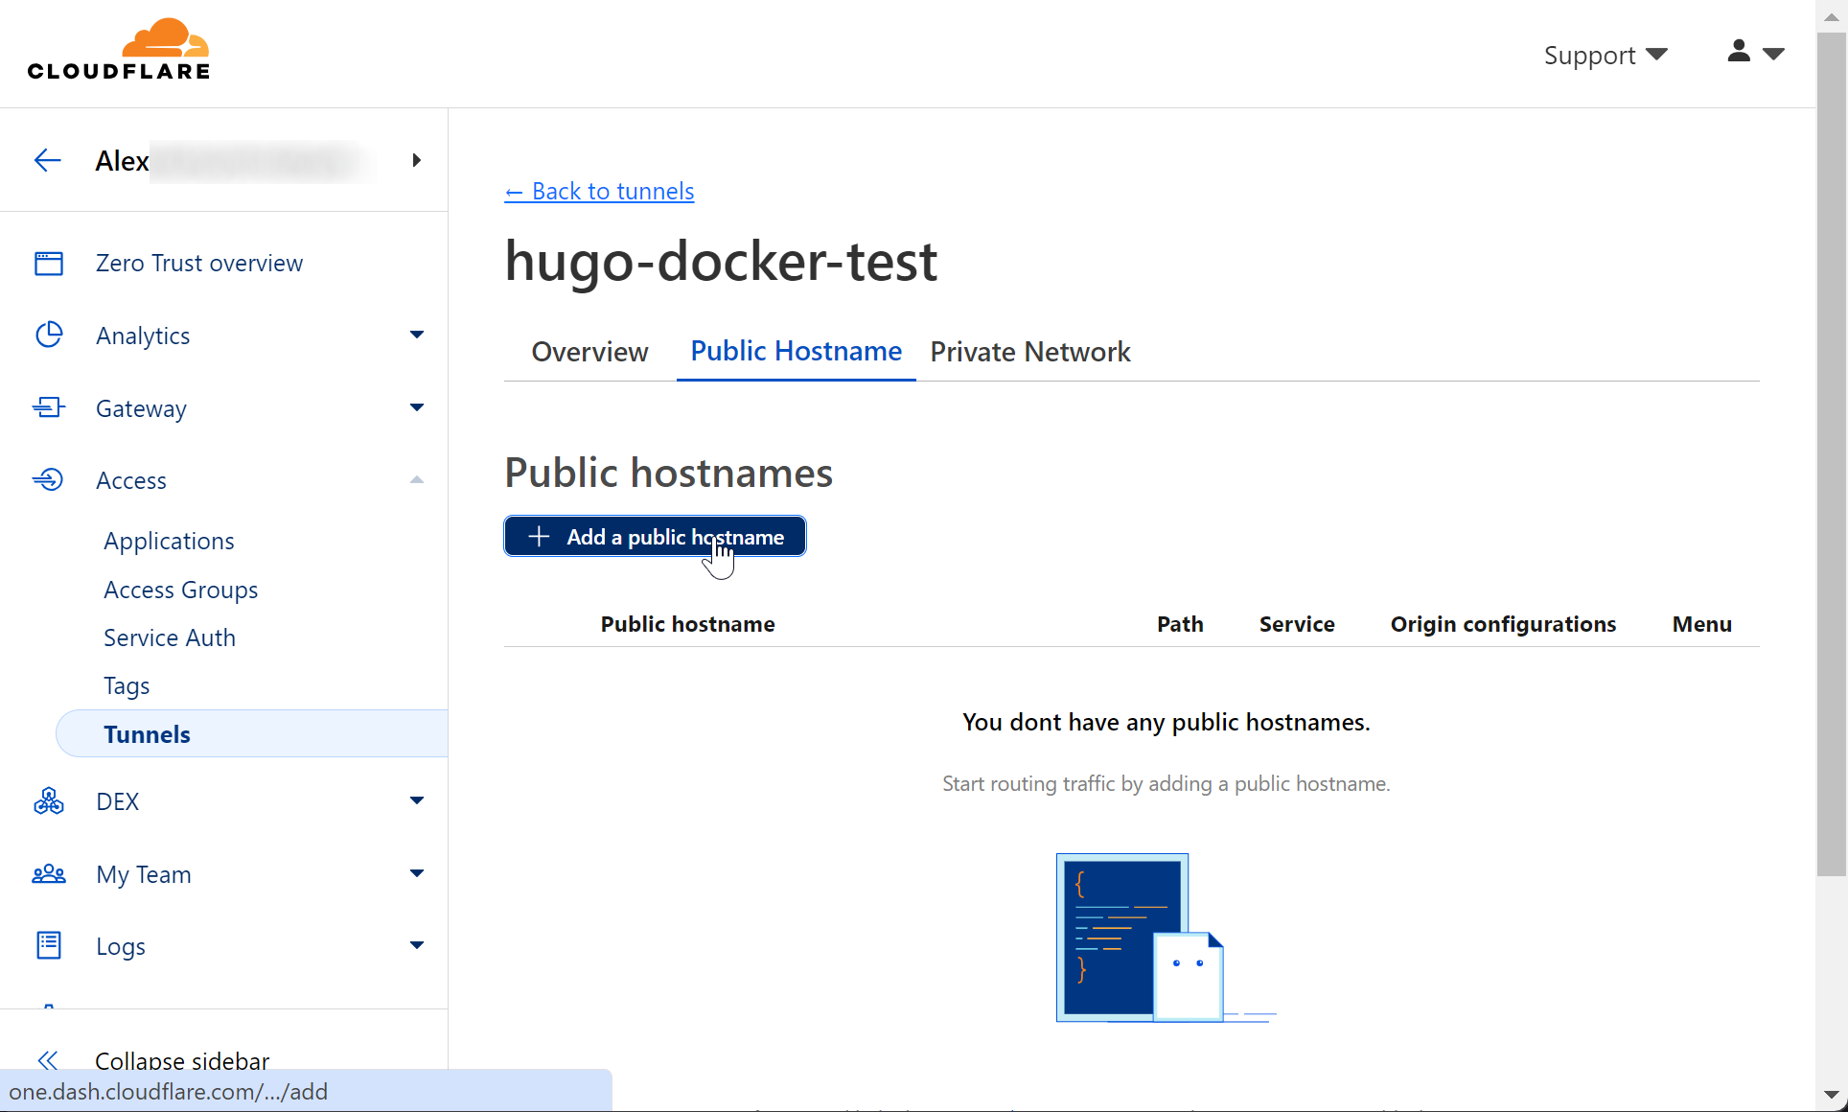Expand the DEX menu arrow
1848x1112 pixels.
417,800
